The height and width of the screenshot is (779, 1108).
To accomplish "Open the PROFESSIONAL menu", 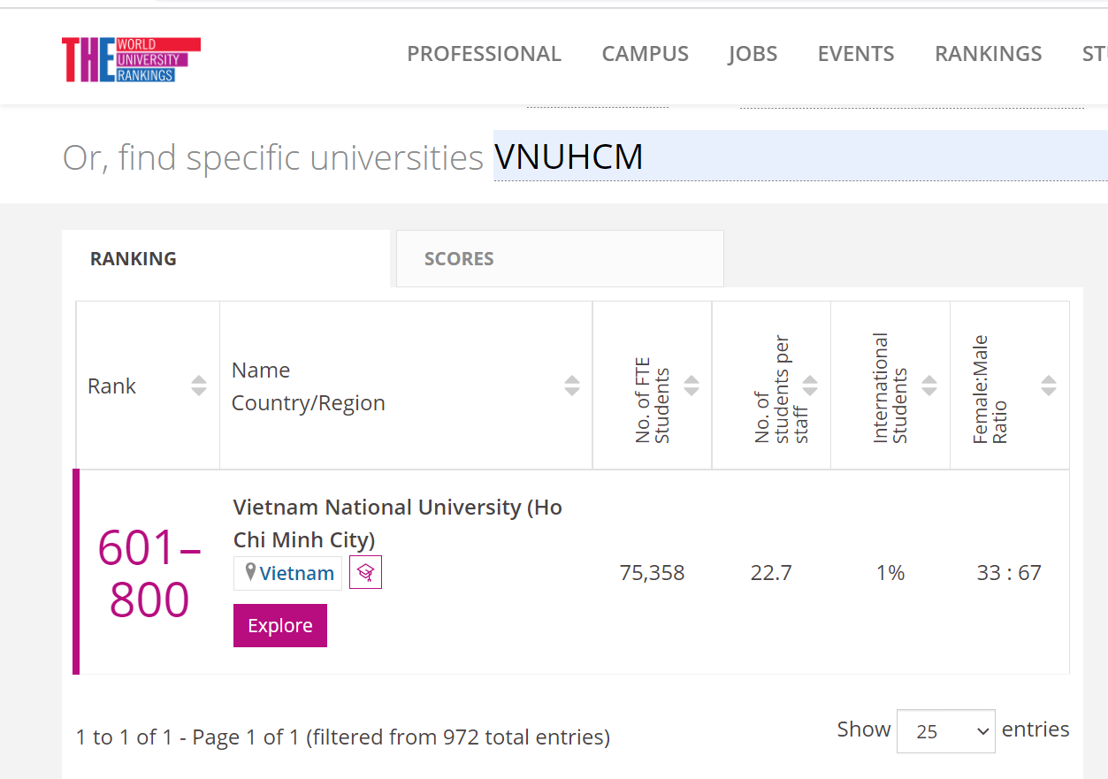I will point(484,54).
